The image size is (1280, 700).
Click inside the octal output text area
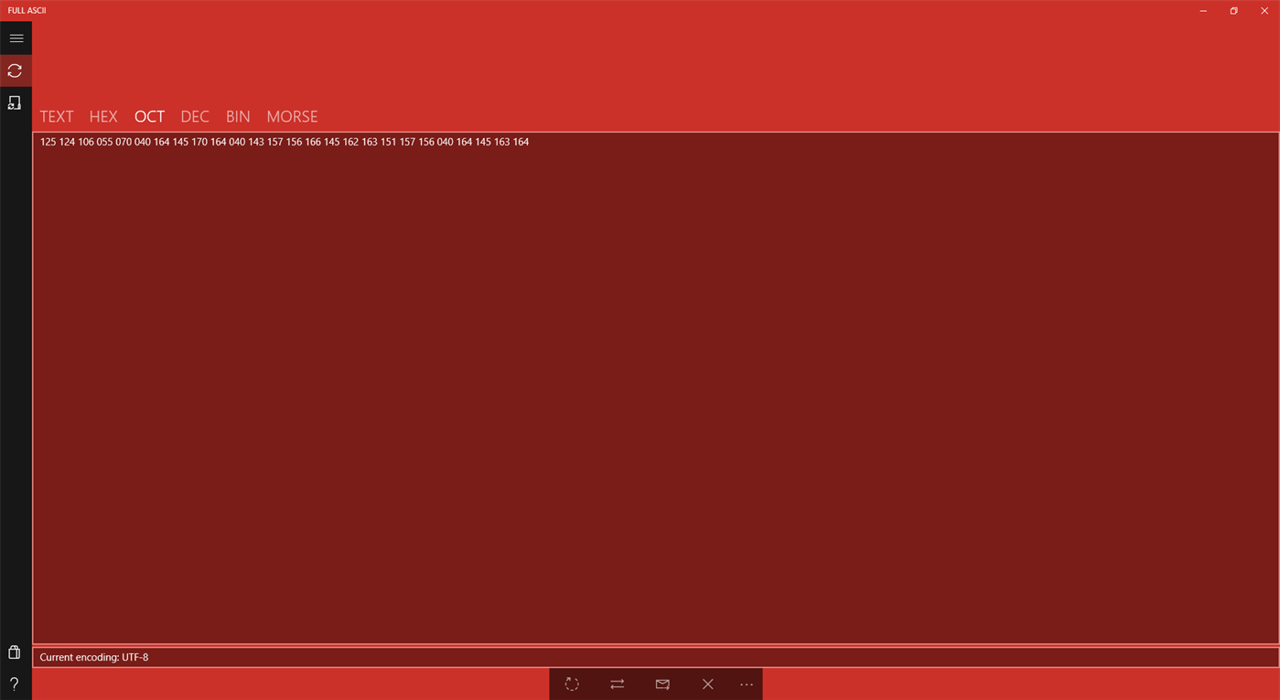click(x=640, y=366)
